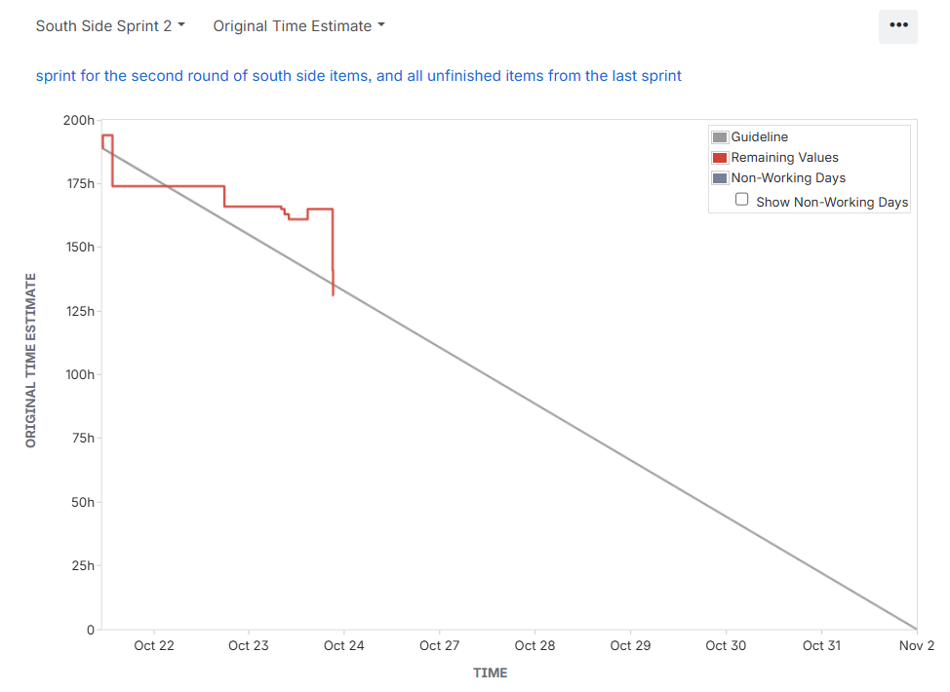Click the TIME x-axis title
Viewport: 950px width, 692px height.
tap(491, 673)
